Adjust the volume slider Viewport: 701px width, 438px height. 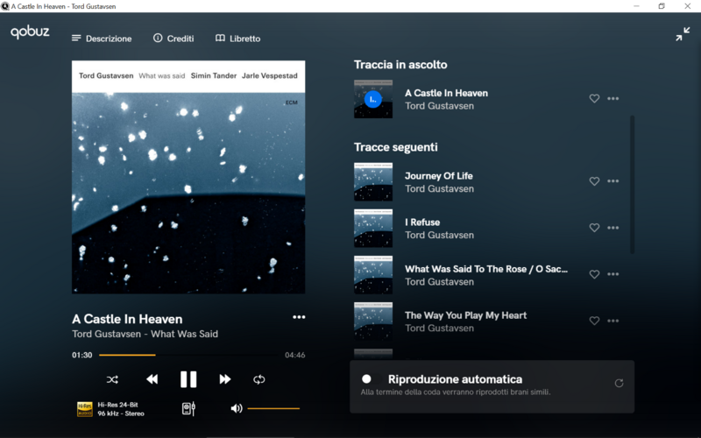pos(273,408)
